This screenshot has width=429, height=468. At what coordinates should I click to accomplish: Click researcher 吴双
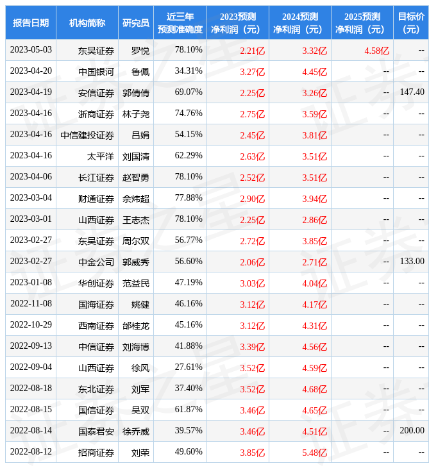[140, 411]
